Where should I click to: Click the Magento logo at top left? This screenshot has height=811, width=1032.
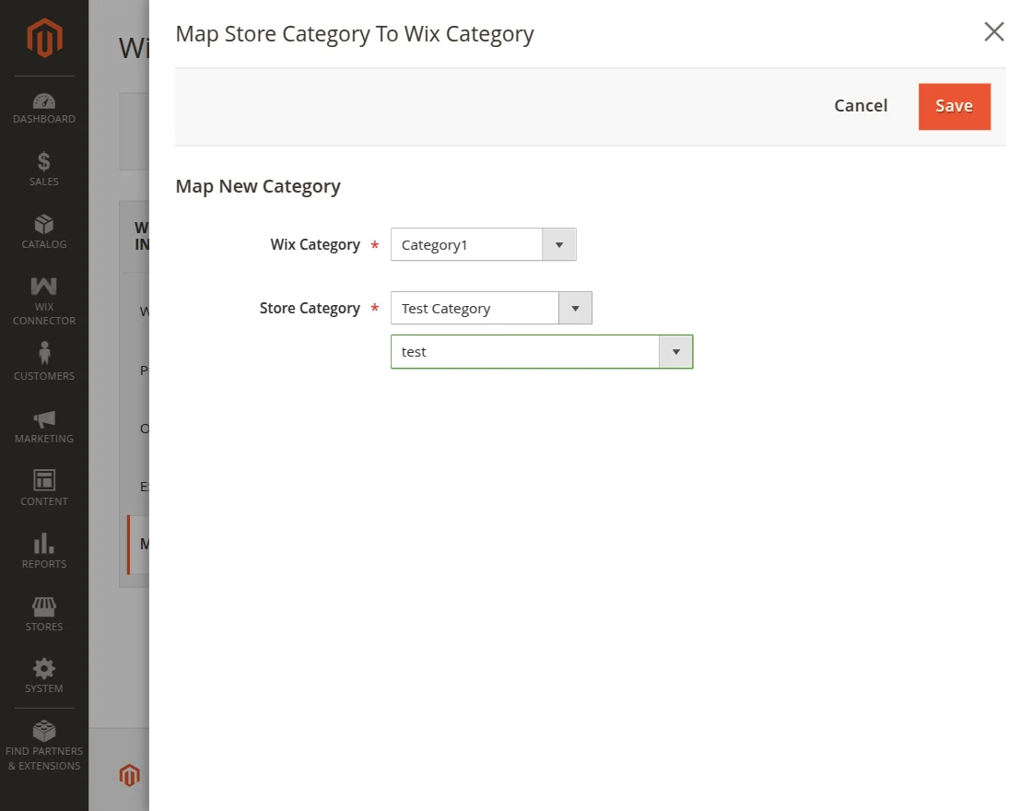[43, 37]
